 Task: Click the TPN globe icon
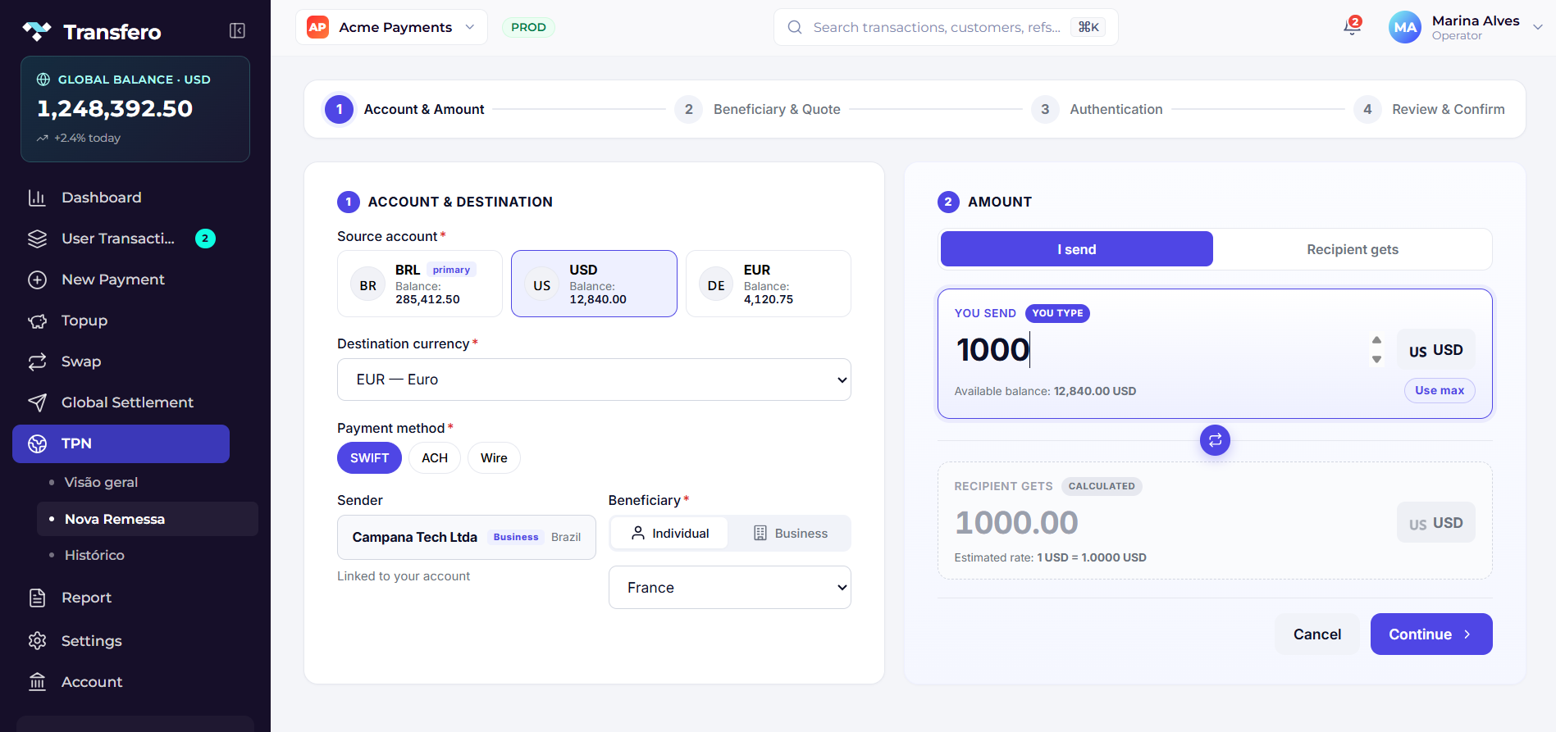click(x=37, y=443)
